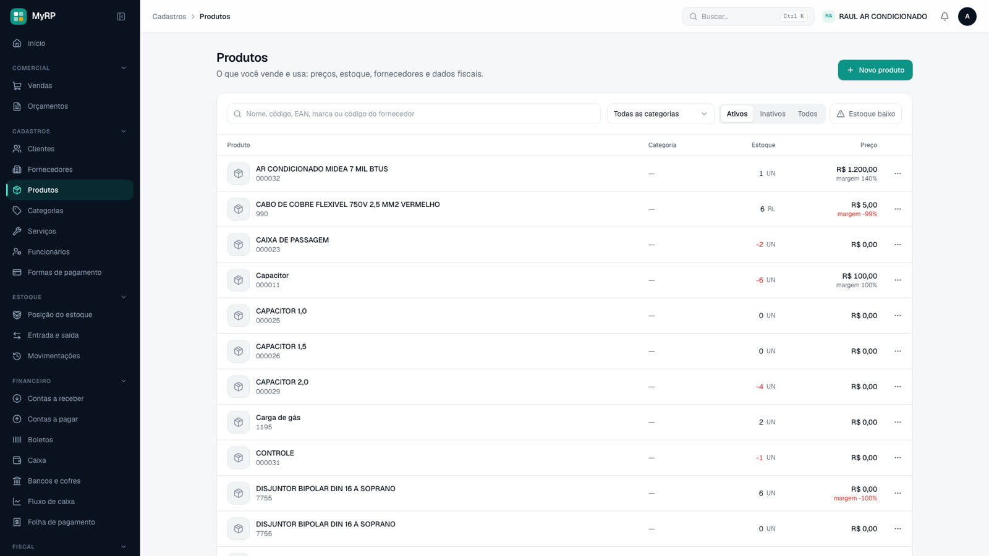Image resolution: width=989 pixels, height=556 pixels.
Task: Click the Estoque column header
Action: (763, 145)
